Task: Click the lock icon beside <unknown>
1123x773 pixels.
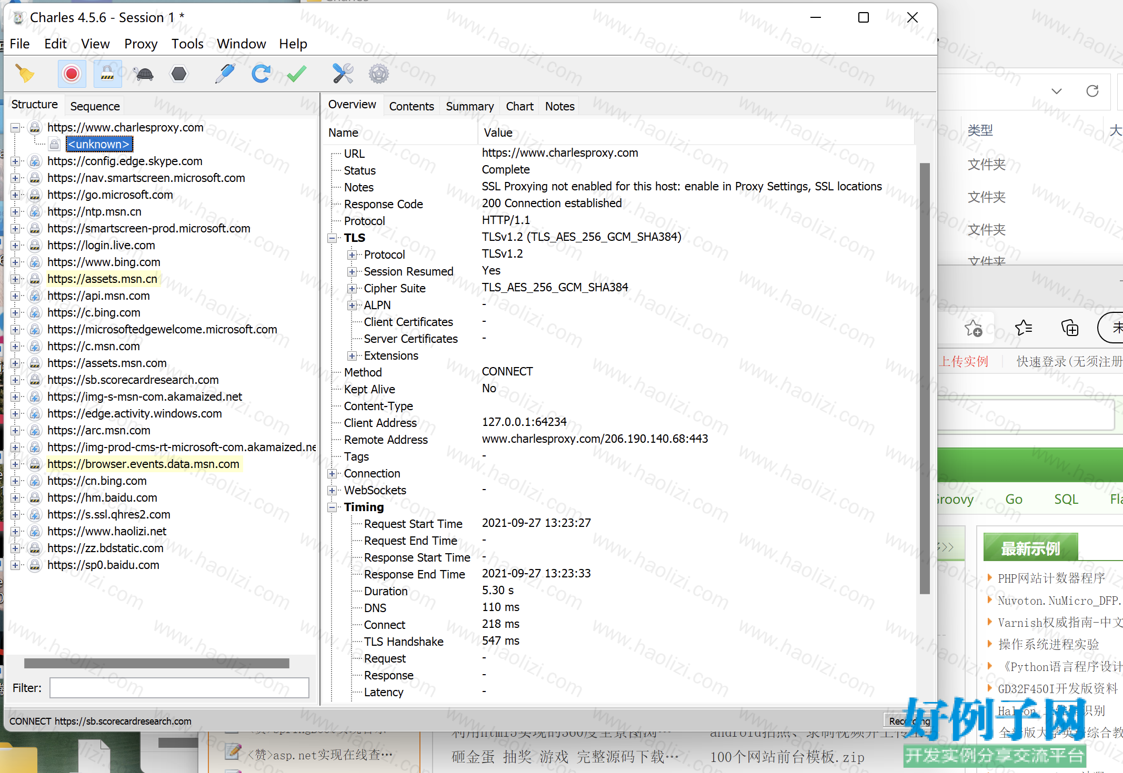Action: [x=54, y=144]
